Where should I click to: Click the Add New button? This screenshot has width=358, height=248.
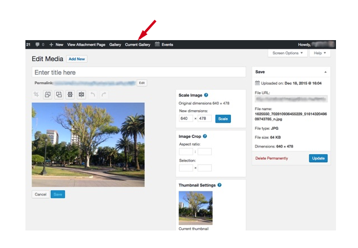pos(77,59)
